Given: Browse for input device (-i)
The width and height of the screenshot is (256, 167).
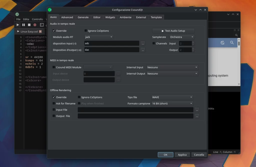Looking at the screenshot, I should 143,43.
